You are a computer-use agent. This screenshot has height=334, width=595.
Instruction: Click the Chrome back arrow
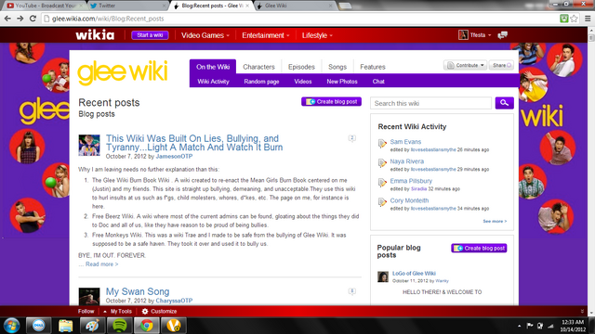(x=7, y=19)
